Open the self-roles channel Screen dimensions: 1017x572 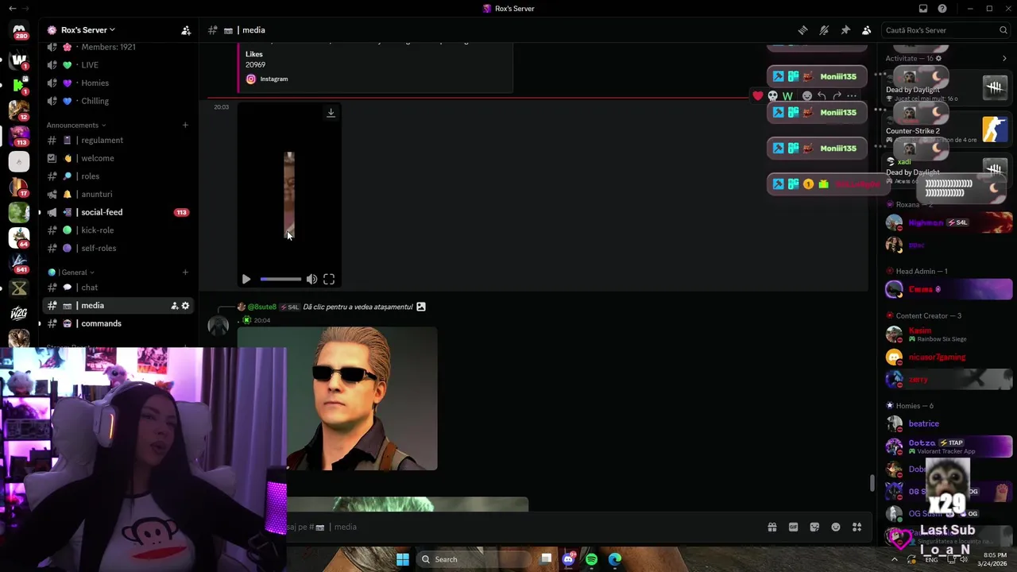tap(118, 248)
